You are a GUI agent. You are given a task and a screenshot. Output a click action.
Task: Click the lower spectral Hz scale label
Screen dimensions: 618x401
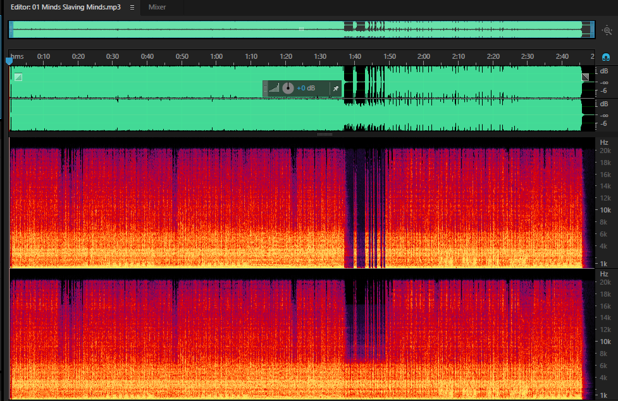[x=604, y=274]
